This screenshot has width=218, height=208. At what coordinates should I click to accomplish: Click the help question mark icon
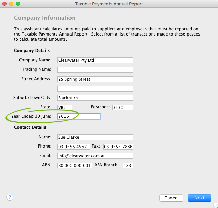coord(10,197)
